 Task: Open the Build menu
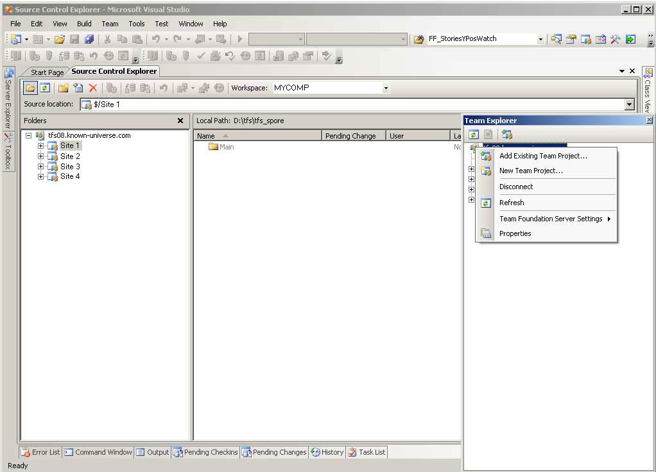click(84, 24)
